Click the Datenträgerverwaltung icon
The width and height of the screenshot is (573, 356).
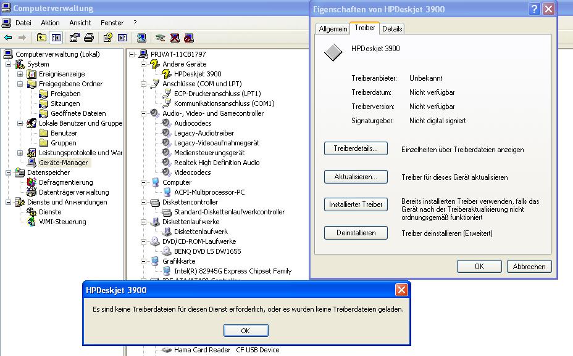coord(31,192)
